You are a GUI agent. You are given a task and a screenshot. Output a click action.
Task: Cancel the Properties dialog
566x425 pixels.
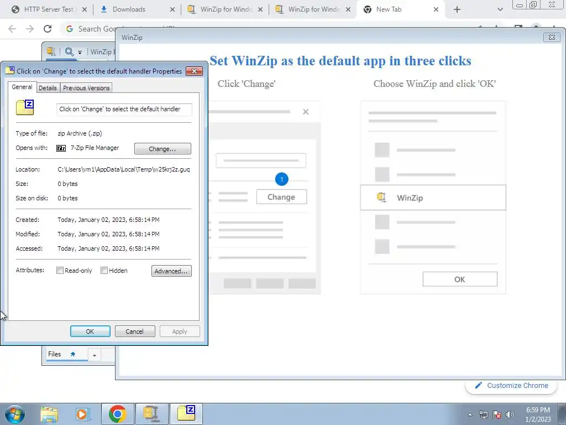pos(135,331)
